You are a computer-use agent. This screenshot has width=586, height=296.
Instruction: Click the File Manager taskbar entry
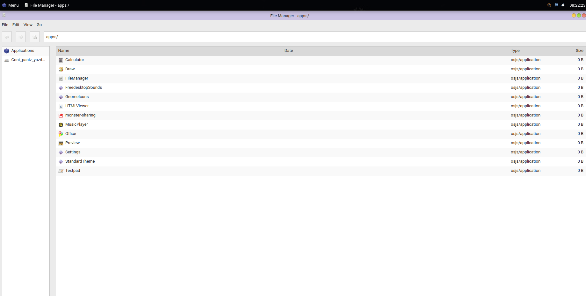click(x=47, y=5)
